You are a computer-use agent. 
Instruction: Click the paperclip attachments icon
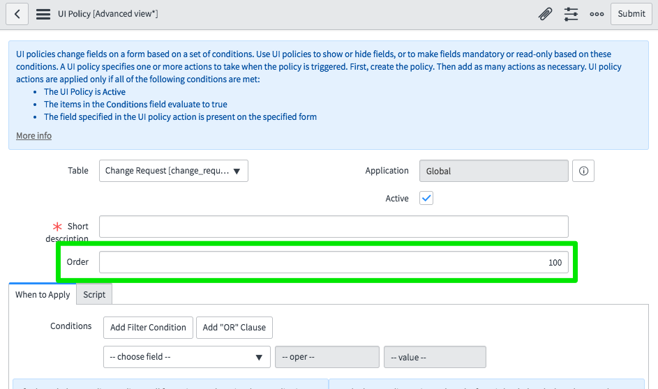click(545, 14)
